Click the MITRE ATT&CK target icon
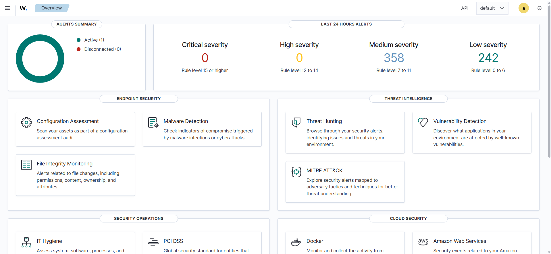Viewport: 551px width, 254px height. tap(296, 172)
